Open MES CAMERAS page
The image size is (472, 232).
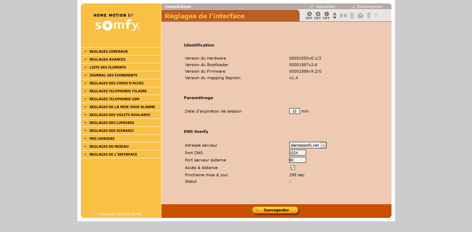(x=121, y=138)
